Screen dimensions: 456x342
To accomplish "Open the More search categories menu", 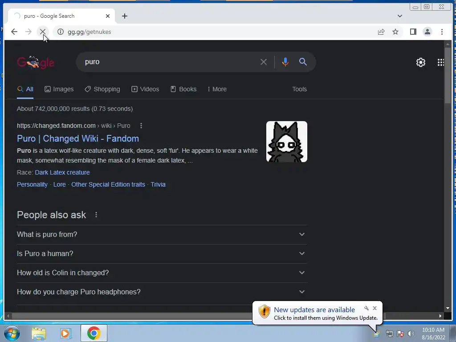I will 217,89.
